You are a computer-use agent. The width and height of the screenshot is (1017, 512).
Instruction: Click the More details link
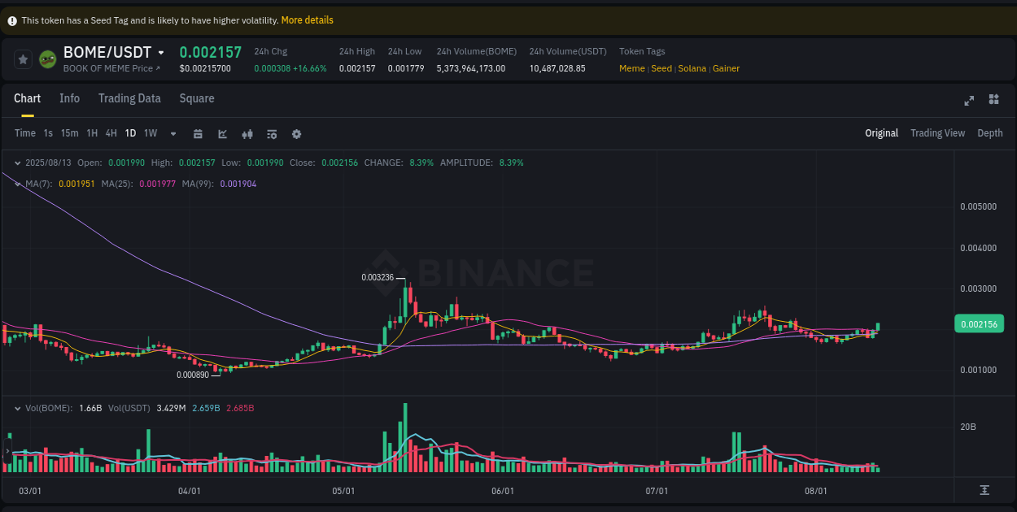[x=307, y=20]
